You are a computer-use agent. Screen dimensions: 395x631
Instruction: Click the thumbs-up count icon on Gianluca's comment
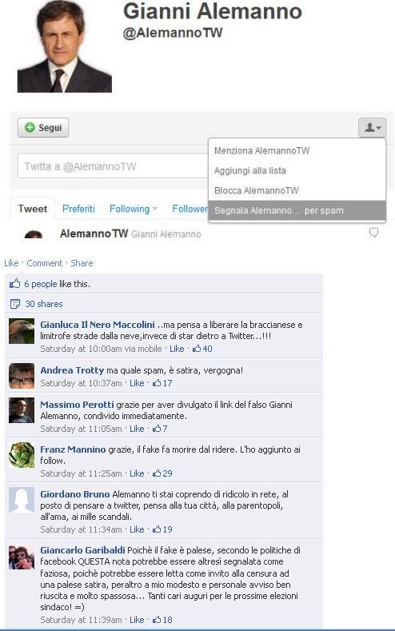pyautogui.click(x=197, y=349)
